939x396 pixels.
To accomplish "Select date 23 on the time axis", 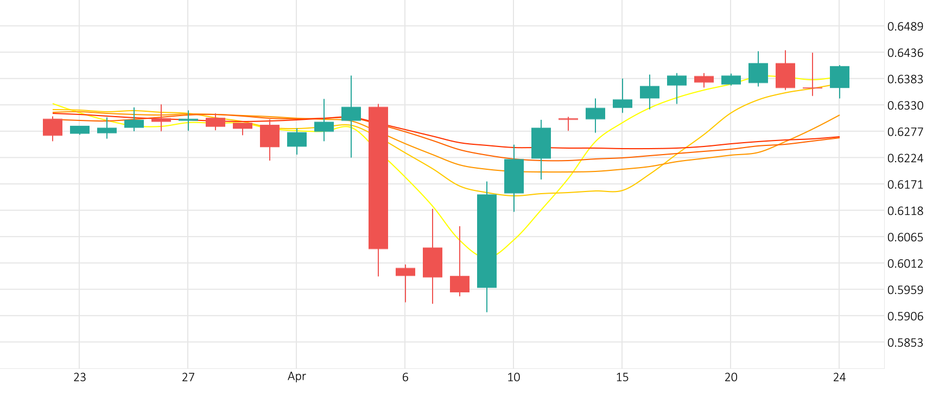I will click(80, 378).
